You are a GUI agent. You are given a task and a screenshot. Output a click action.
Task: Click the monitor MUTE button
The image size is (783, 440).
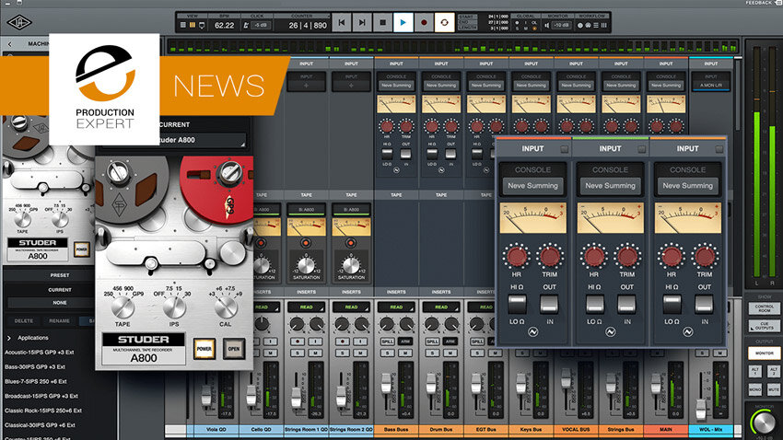tap(773, 389)
